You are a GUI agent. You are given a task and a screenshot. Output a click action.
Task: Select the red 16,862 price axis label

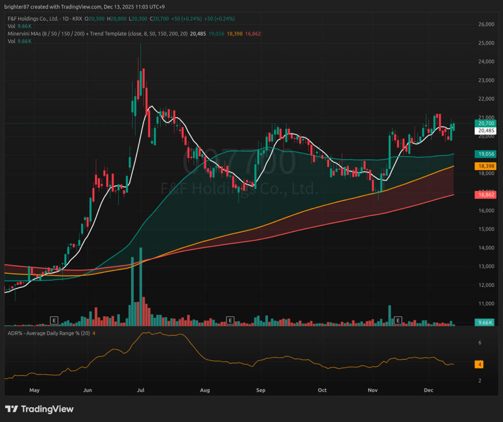(x=485, y=195)
